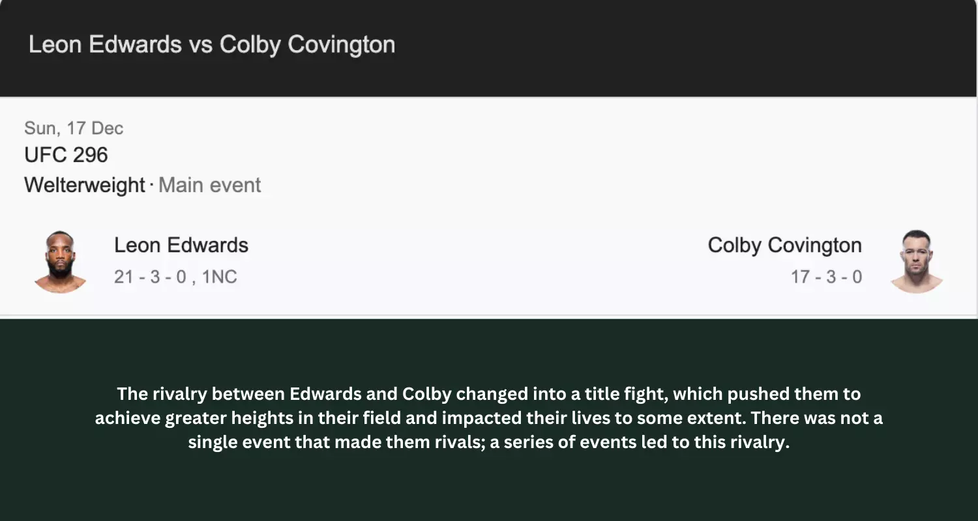The height and width of the screenshot is (521, 978).
Task: Select the header title Leon Edwards vs Colby Covington
Action: [x=212, y=45]
